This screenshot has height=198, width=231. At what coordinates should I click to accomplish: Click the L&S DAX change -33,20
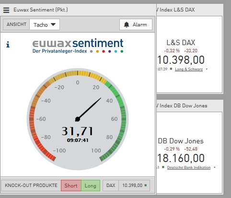[x=191, y=51]
